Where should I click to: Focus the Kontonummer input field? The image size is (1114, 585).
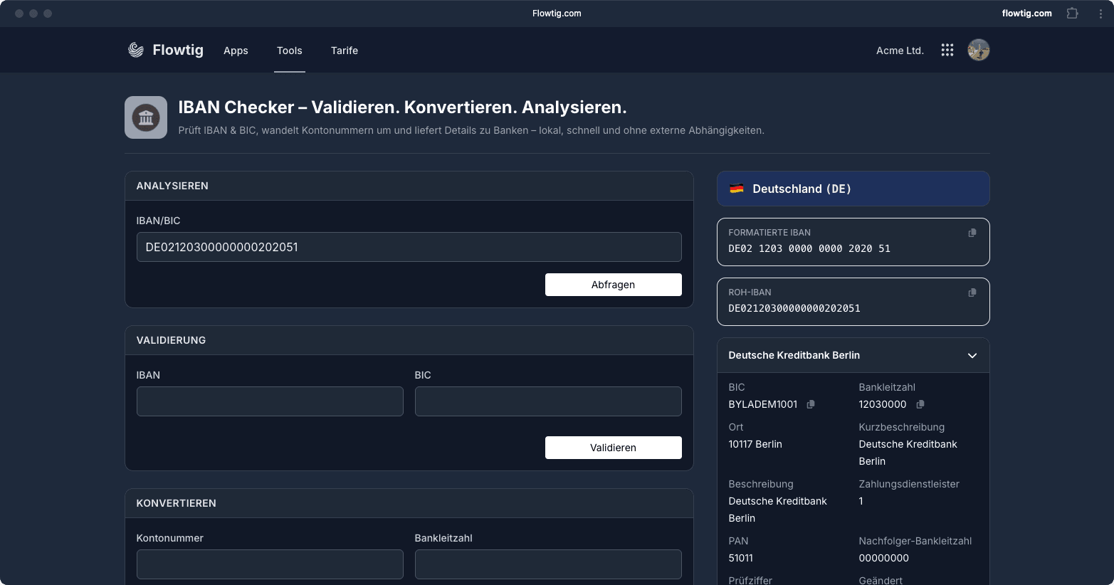[270, 564]
